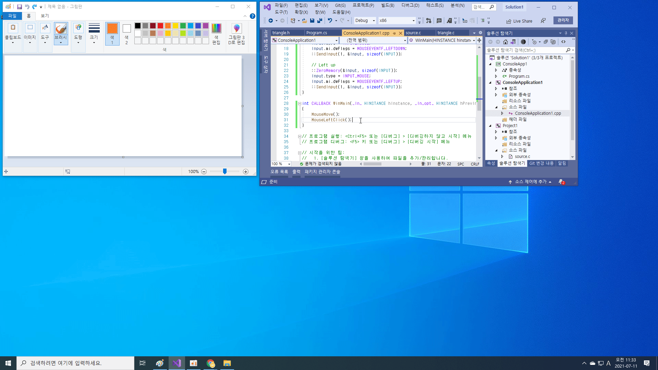The width and height of the screenshot is (658, 370).
Task: Open the 오류 목록 panel
Action: pos(279,172)
